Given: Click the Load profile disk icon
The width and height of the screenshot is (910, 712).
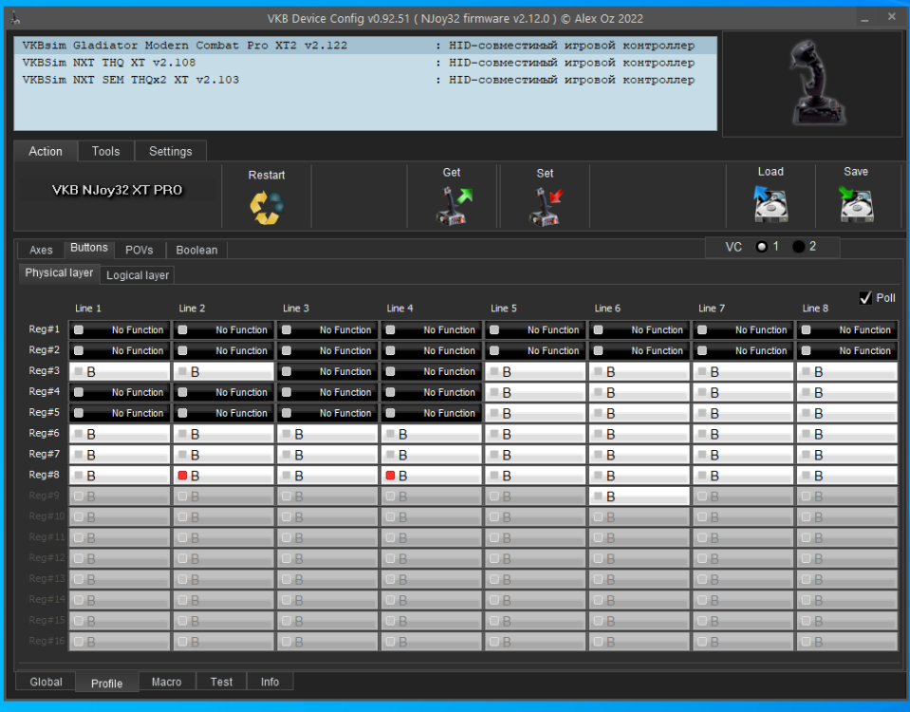Looking at the screenshot, I should click(x=771, y=204).
